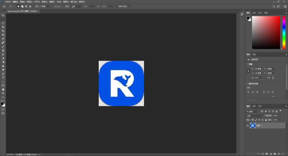Select the Horizontal Type tool
This screenshot has height=156, width=288.
[3, 78]
